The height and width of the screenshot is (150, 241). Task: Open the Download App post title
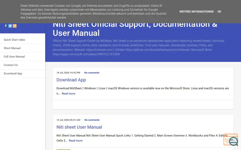71,80
